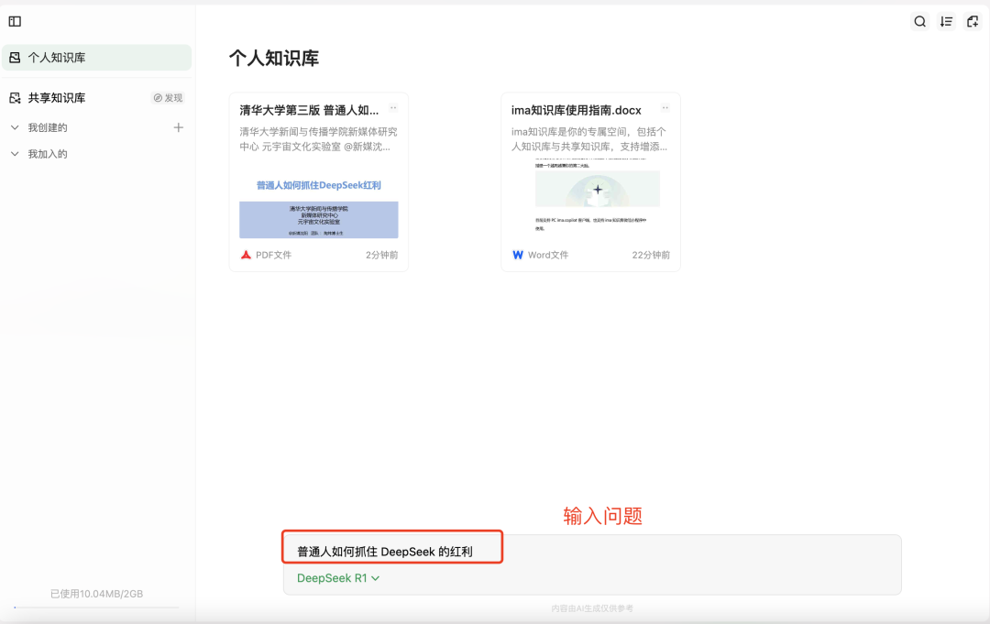Collapse the 我创建的 section chevron

(15, 127)
